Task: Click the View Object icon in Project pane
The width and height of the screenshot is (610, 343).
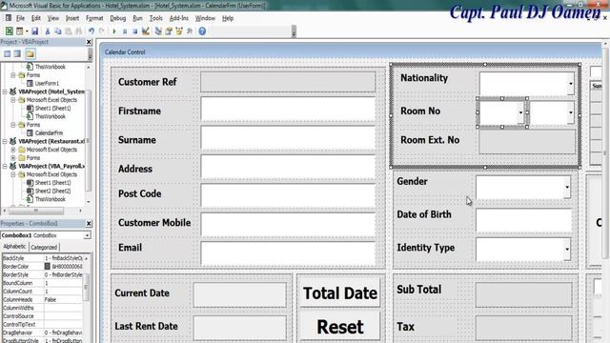Action: 17,53
